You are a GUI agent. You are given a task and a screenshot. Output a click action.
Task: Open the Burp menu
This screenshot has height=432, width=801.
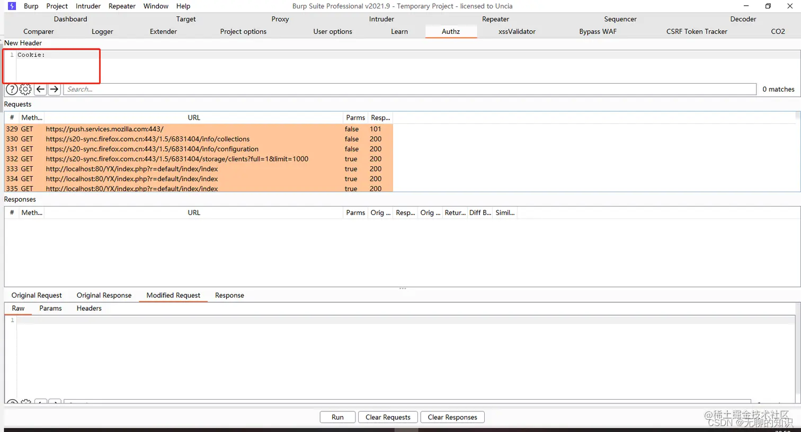(x=31, y=6)
